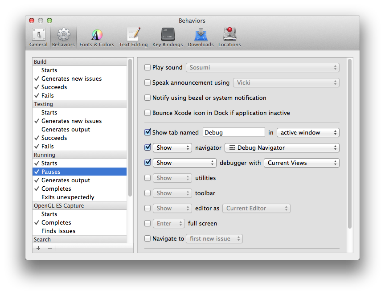This screenshot has height=295, width=385.
Task: Select Running Generates output
Action: (x=80, y=180)
